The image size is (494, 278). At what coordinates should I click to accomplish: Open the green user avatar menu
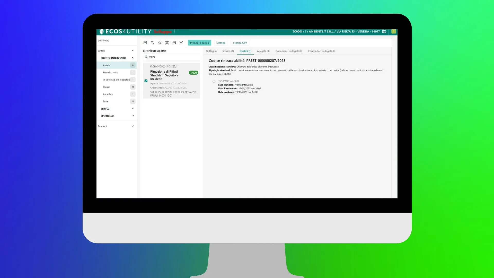point(393,31)
